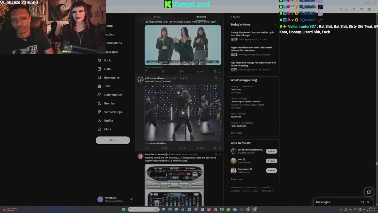Click the Windows taskbar search box
The height and width of the screenshot is (213, 378).
[144, 209]
